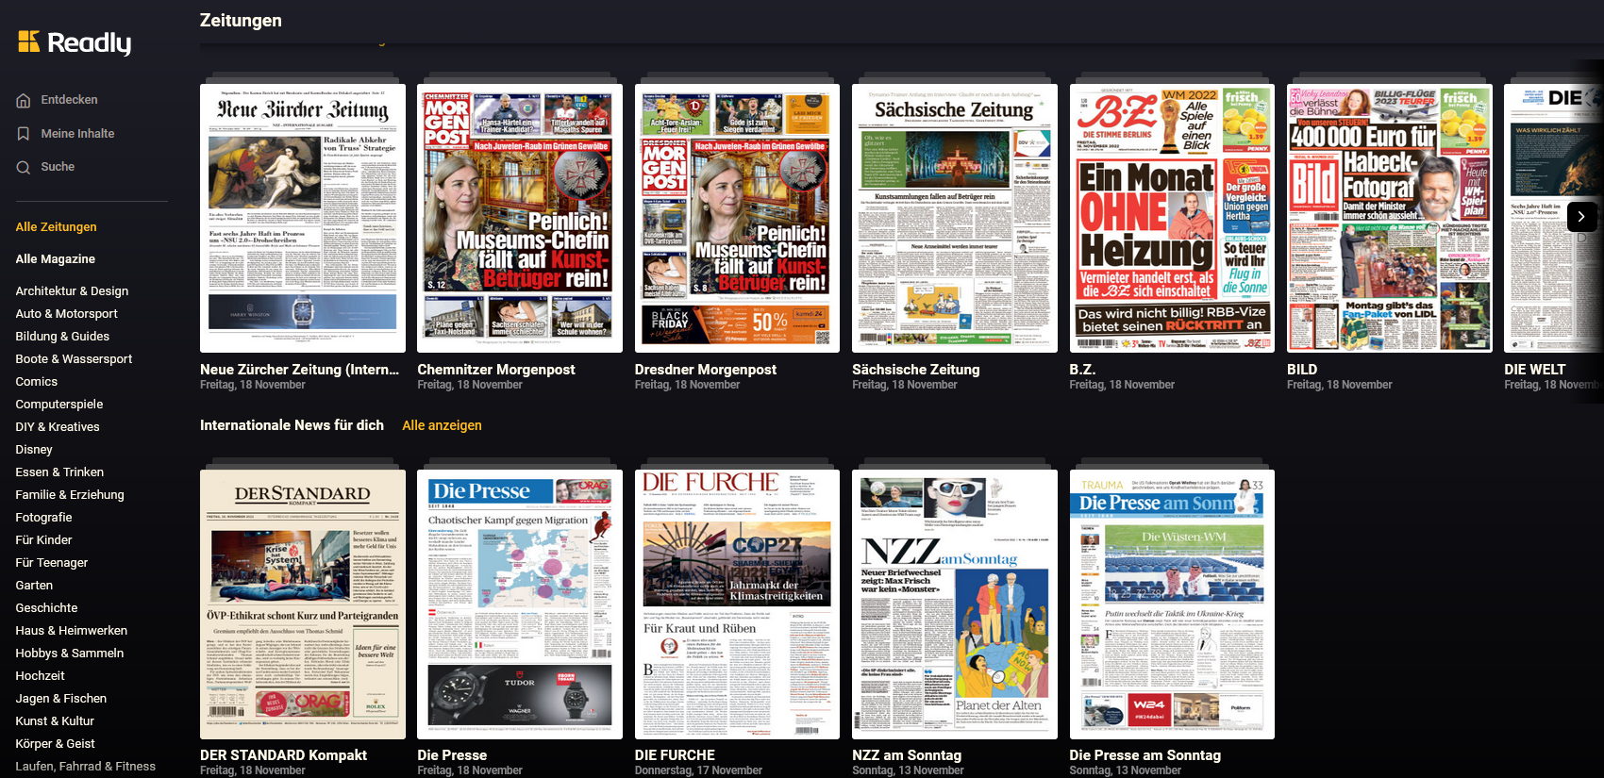This screenshot has height=778, width=1604.
Task: Open the Bildung & Guides category
Action: [62, 337]
